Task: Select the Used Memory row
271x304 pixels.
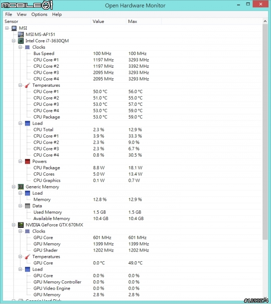Action: [x=133, y=212]
